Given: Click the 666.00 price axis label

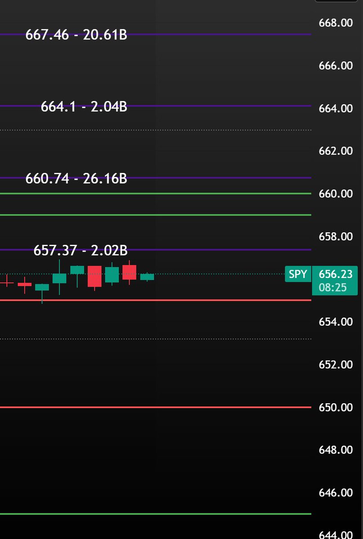Looking at the screenshot, I should point(335,66).
